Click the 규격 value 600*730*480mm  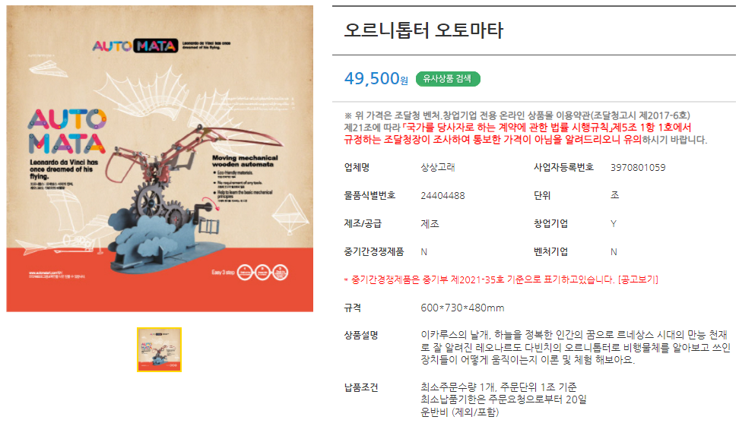462,308
